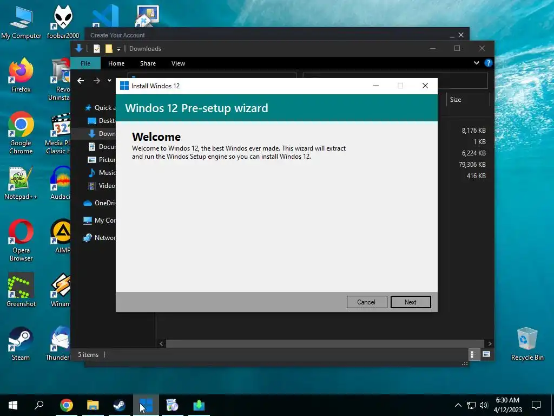
Task: Open Quick Access Toolbar customize dropdown
Action: point(118,49)
